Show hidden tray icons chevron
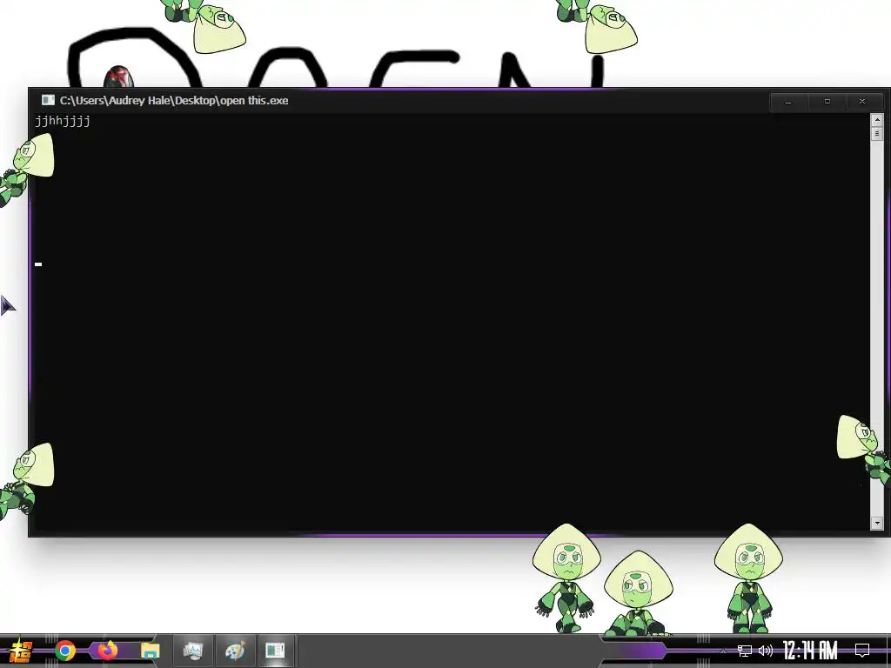Image resolution: width=891 pixels, height=668 pixels. [723, 651]
